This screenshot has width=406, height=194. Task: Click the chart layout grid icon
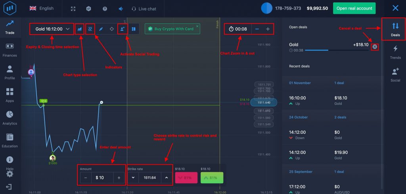(x=134, y=29)
